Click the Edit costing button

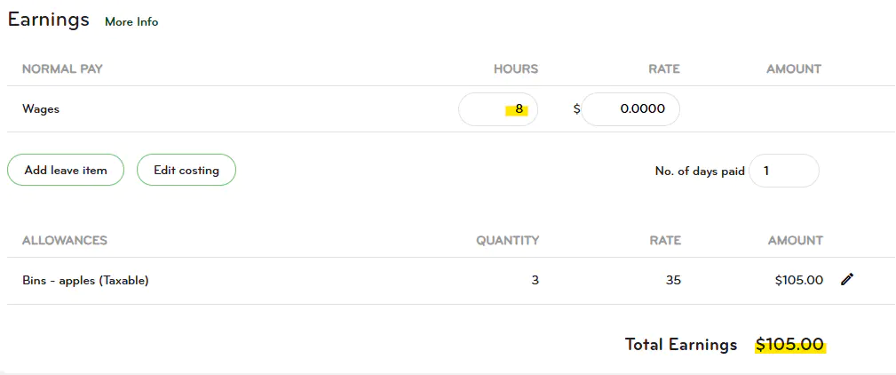[186, 170]
